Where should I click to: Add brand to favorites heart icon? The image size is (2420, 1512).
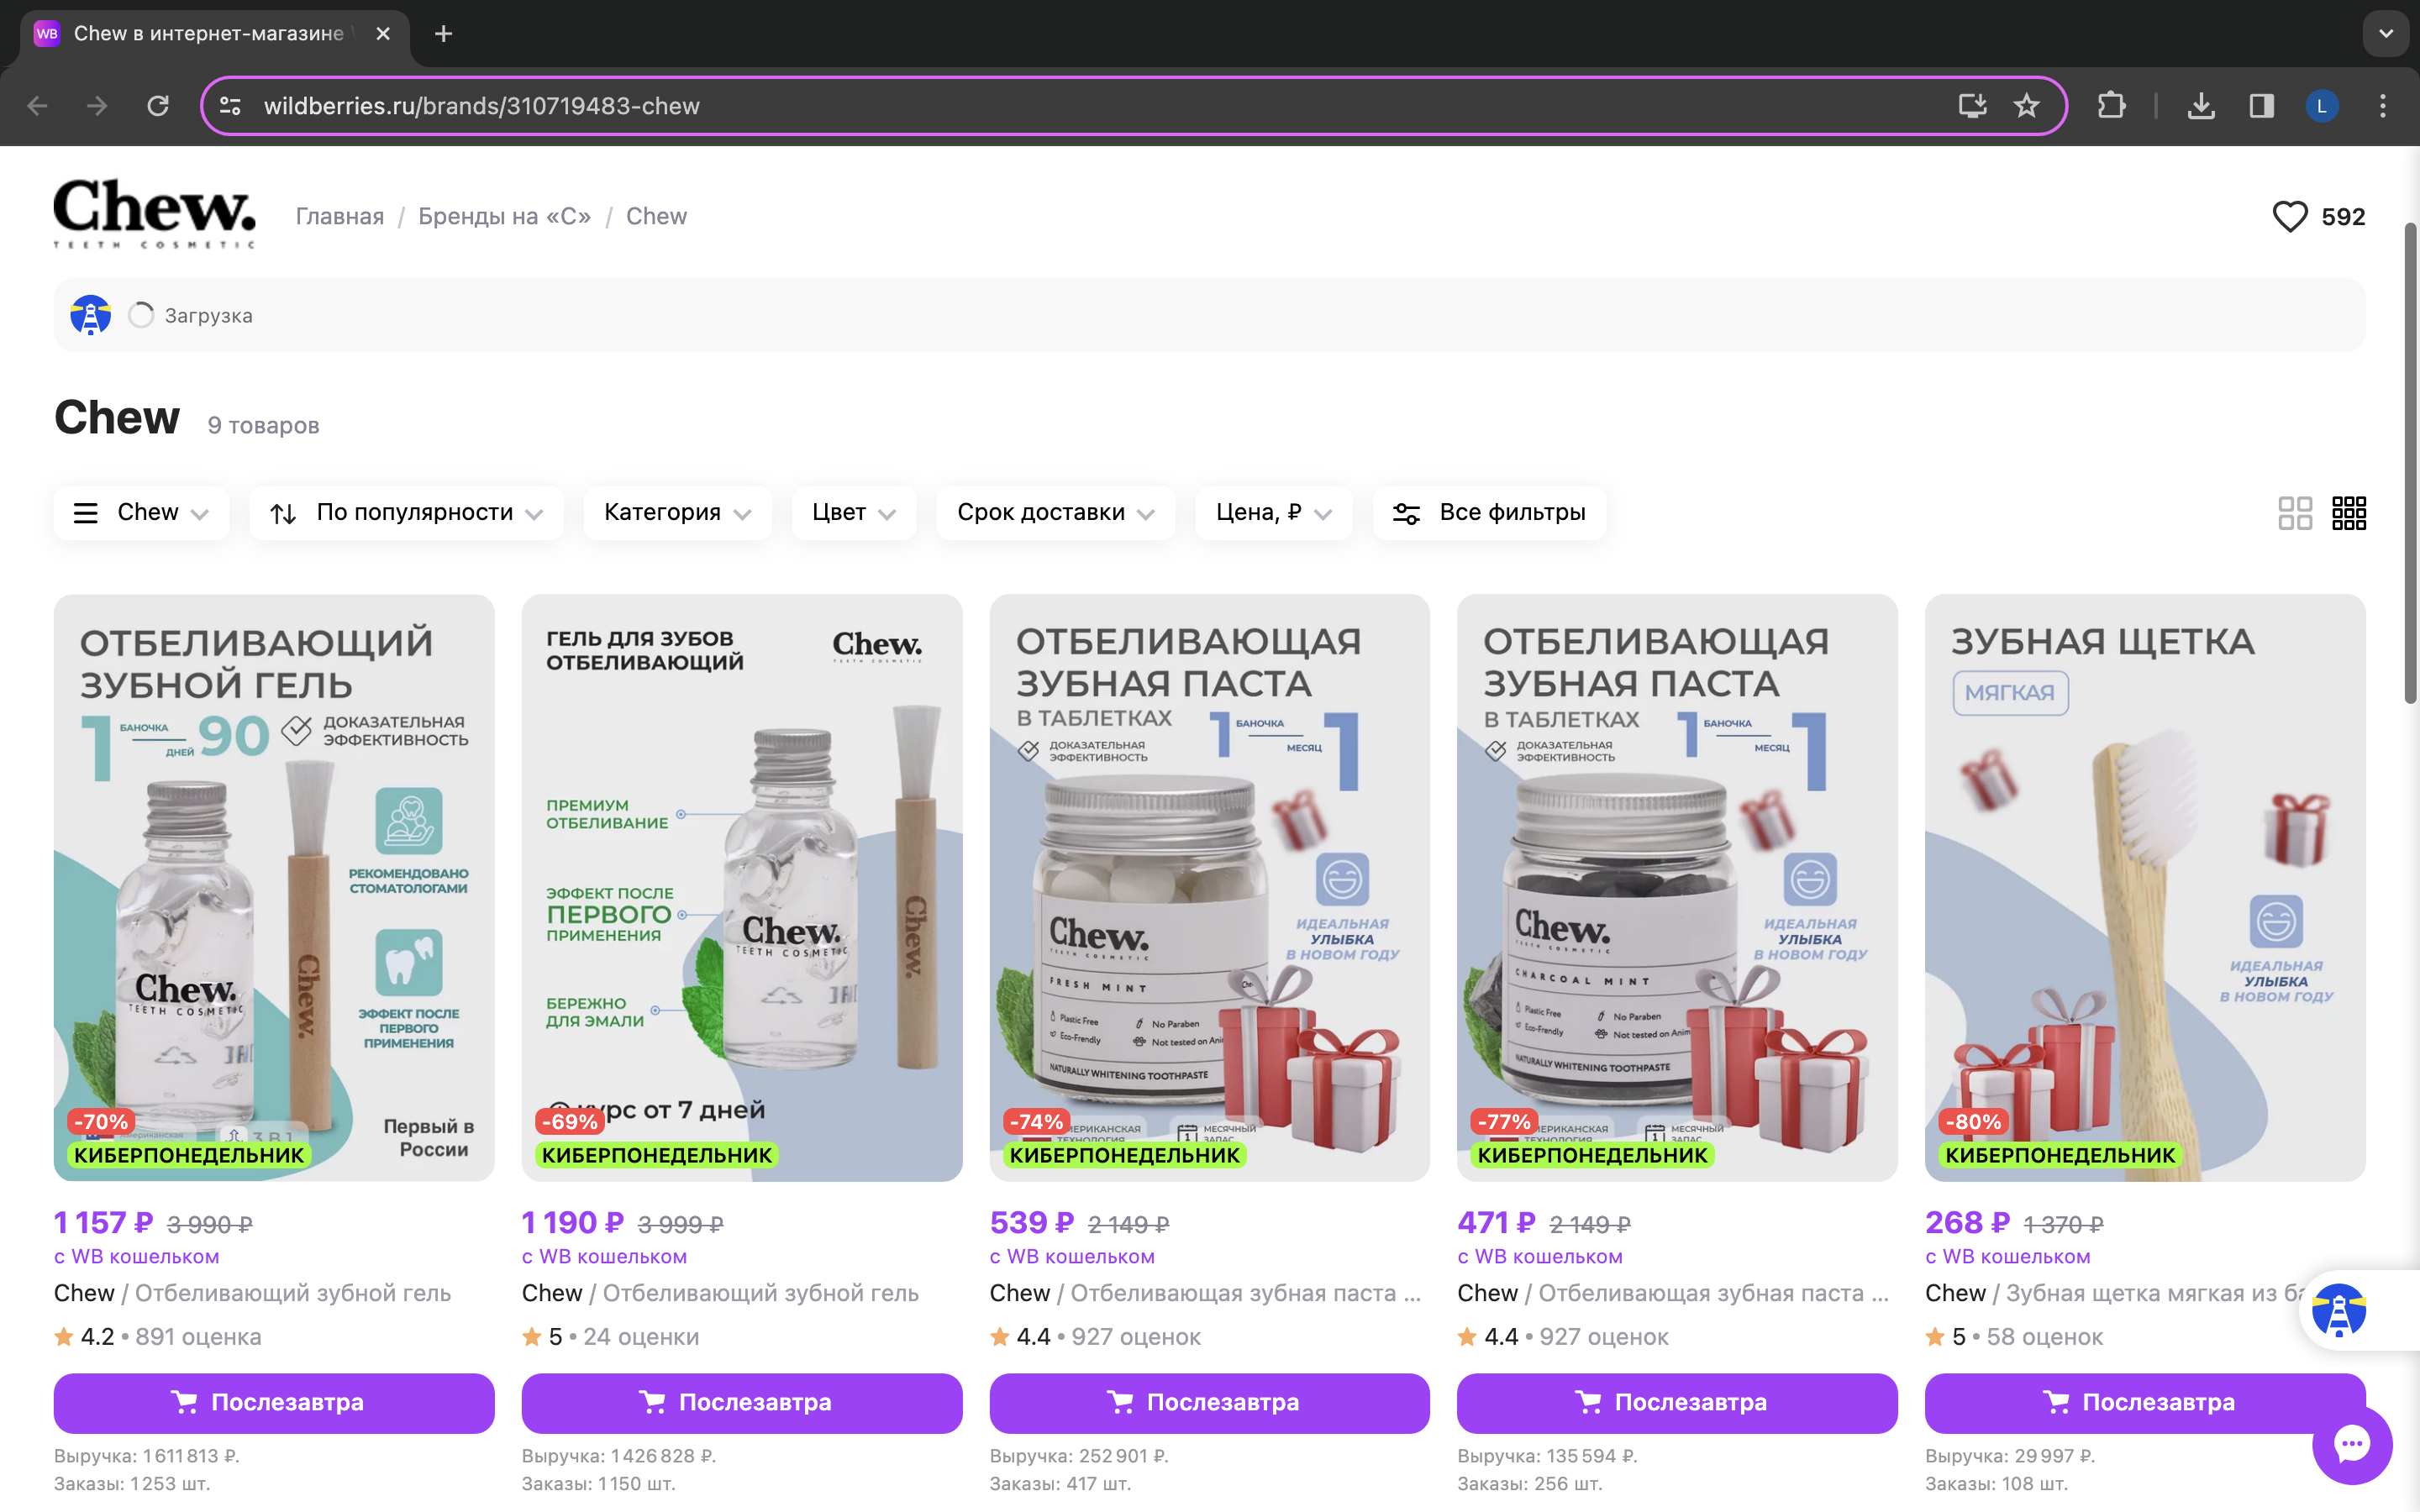click(2290, 217)
